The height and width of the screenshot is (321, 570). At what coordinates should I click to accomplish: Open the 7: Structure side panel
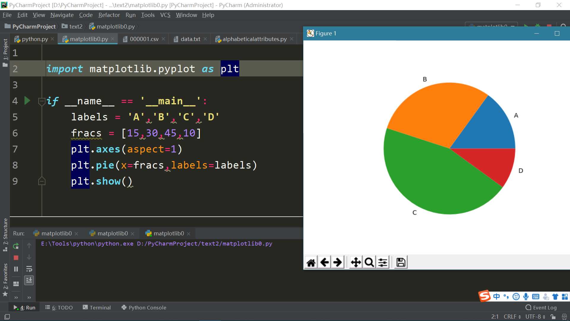click(5, 235)
